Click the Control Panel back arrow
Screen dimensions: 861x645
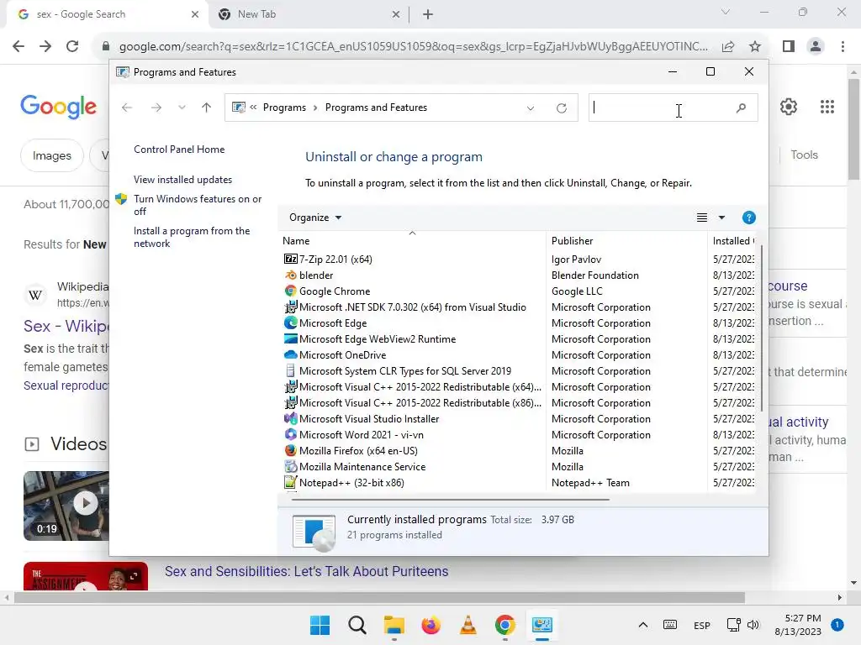(x=127, y=107)
